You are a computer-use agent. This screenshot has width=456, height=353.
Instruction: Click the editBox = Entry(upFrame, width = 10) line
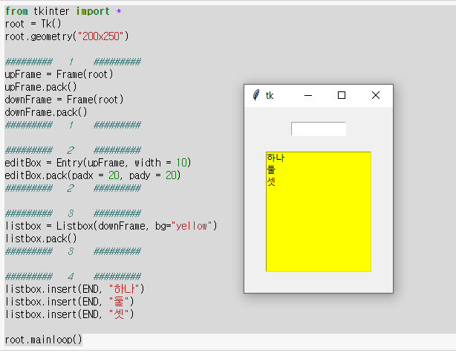point(98,163)
